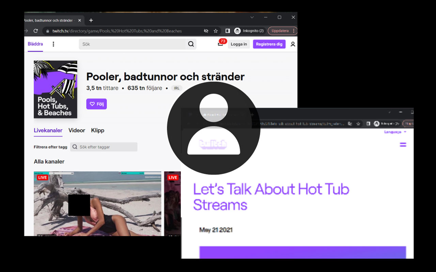
Task: Open the hamburger menu on Twitch blog page
Action: coord(403,144)
